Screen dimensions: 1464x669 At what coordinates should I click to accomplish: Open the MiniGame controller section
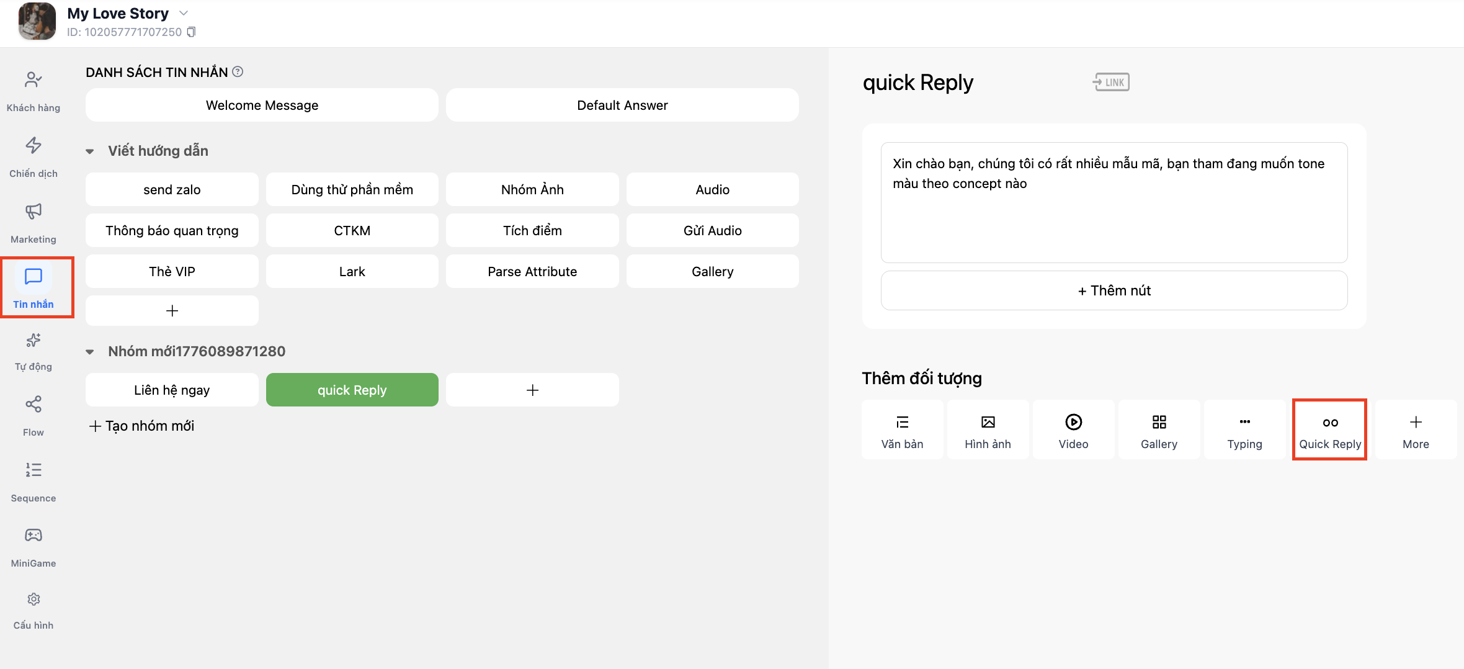[33, 546]
